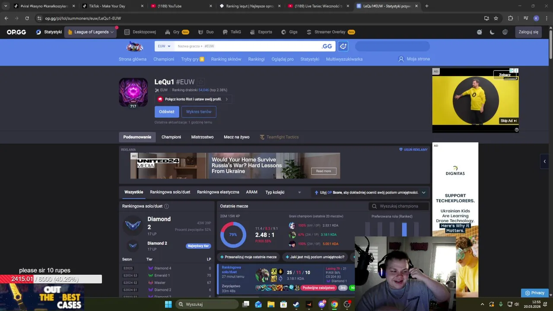Click Usuń reklamy link
This screenshot has width=553, height=311.
tap(413, 149)
